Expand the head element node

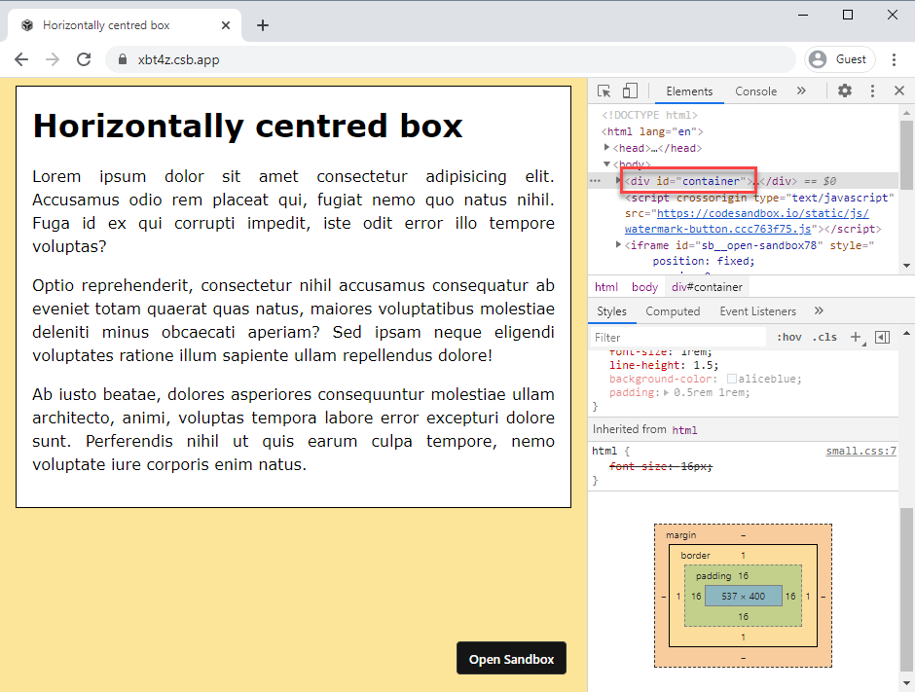coord(607,148)
